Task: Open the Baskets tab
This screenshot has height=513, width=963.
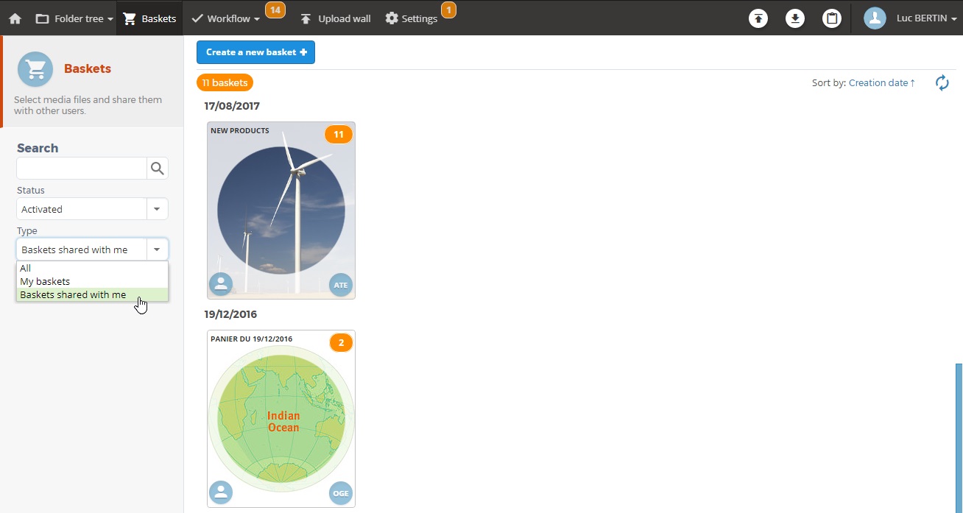Action: [149, 18]
